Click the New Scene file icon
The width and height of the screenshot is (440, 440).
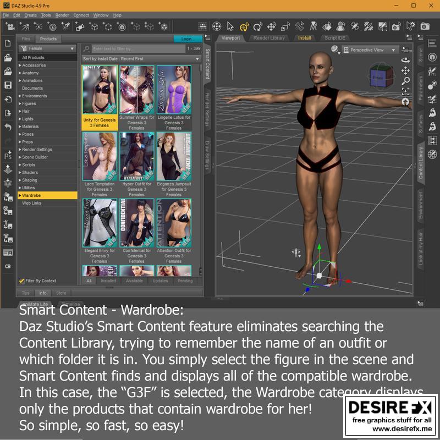[8, 43]
